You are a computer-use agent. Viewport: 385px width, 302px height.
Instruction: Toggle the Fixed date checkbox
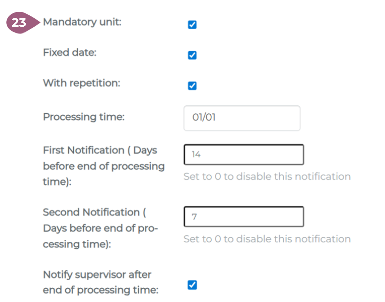tap(192, 56)
